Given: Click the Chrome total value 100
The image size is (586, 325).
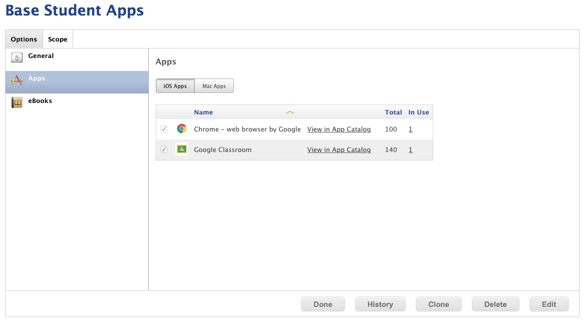Looking at the screenshot, I should click(x=391, y=129).
